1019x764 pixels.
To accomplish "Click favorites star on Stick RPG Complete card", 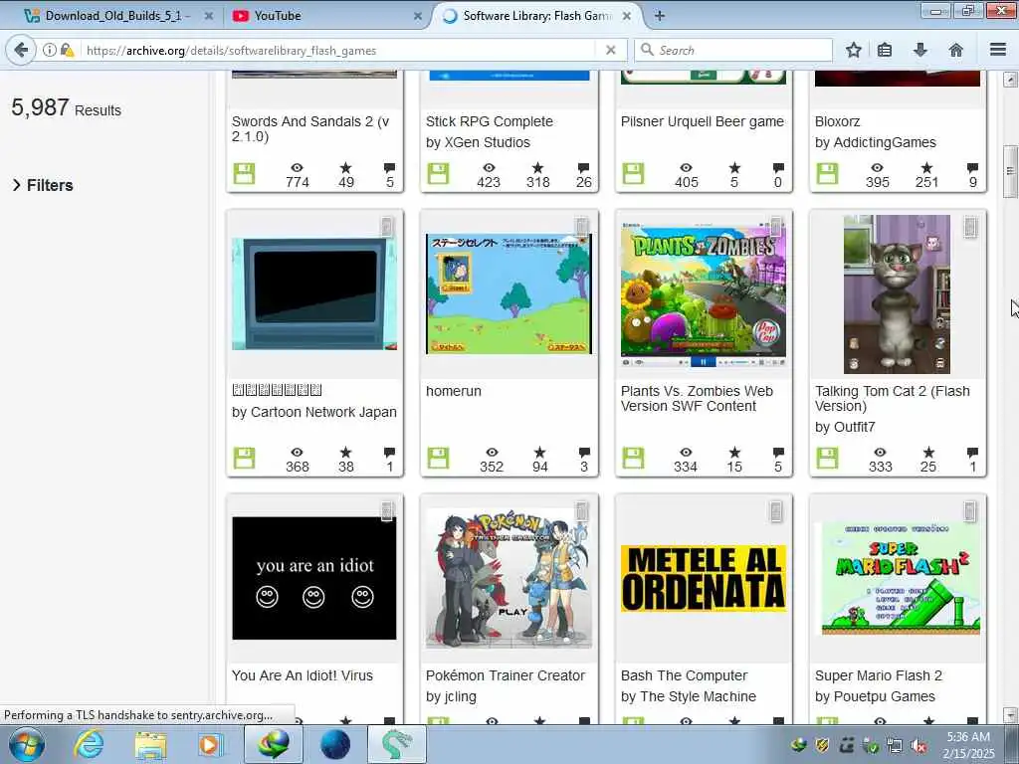I will tap(537, 167).
